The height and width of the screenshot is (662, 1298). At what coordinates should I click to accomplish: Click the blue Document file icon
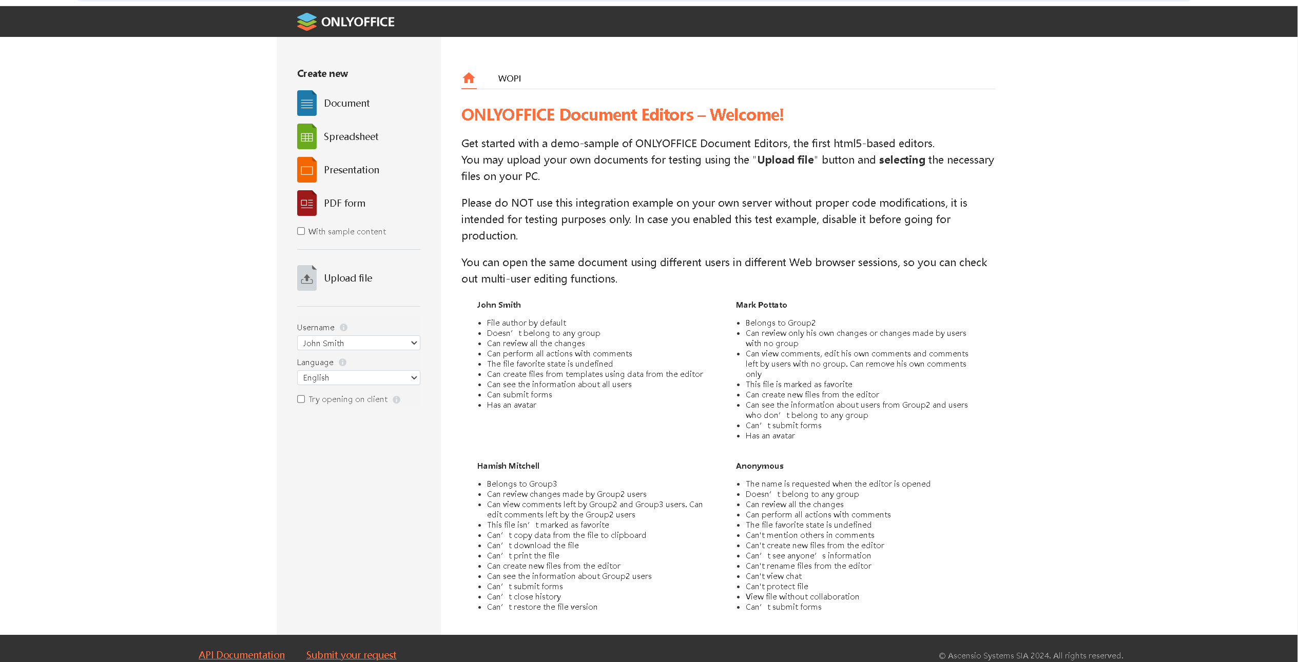pos(306,103)
